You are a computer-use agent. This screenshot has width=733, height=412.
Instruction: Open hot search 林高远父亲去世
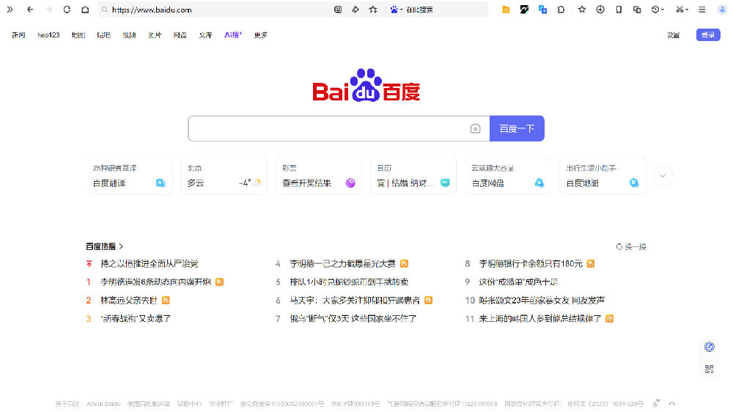(x=129, y=301)
